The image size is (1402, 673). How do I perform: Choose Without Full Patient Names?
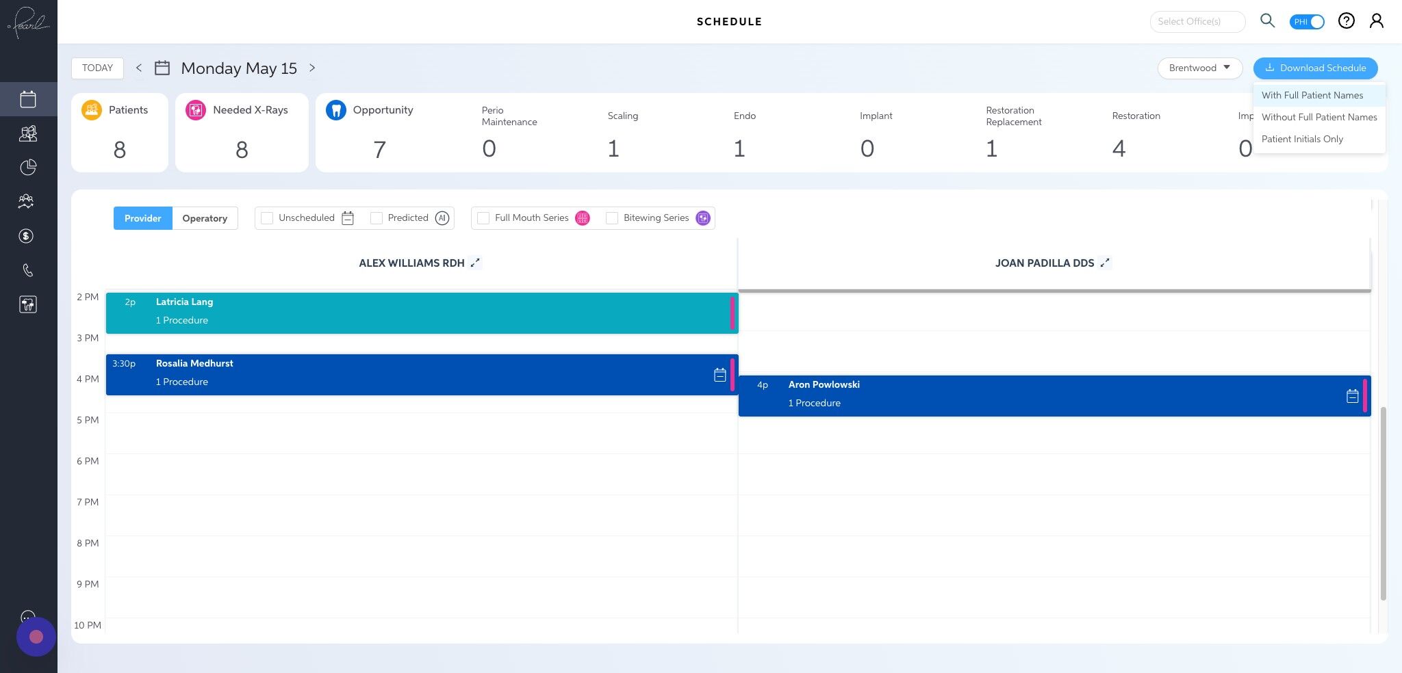click(1319, 117)
